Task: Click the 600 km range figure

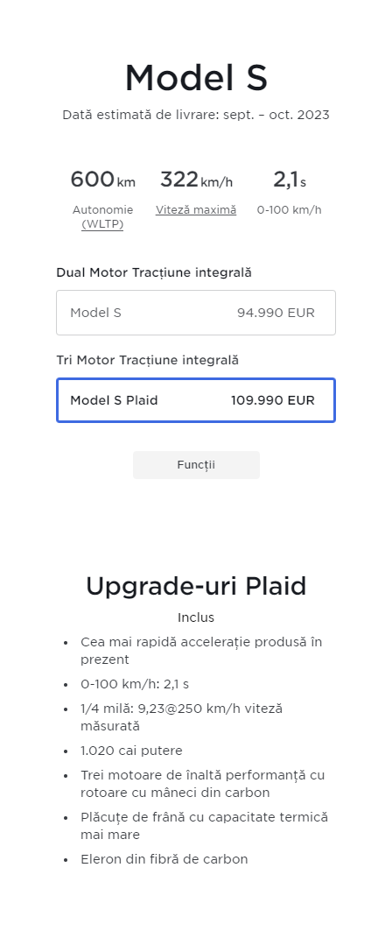Action: pos(103,179)
